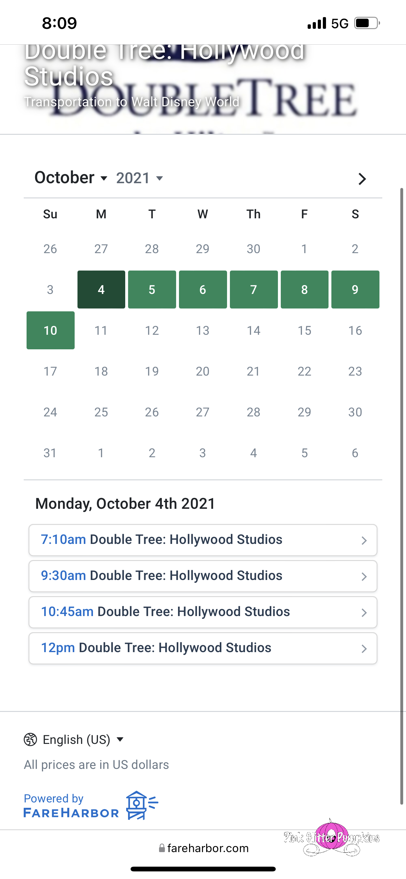This screenshot has width=406, height=879.
Task: Open the 9:30am Double Tree: Hollywood Studios slot
Action: [x=203, y=576]
